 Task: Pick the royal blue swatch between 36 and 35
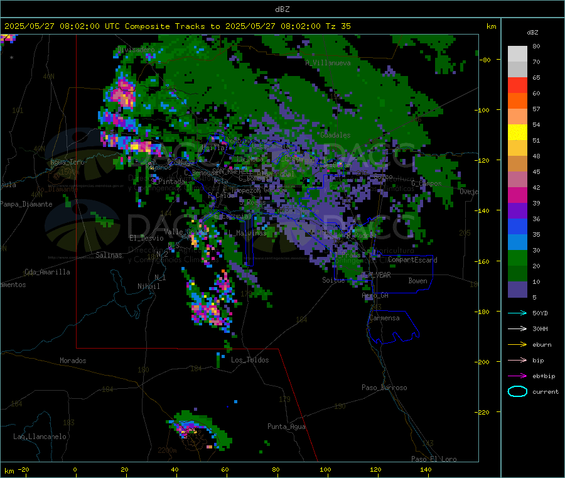click(x=517, y=226)
